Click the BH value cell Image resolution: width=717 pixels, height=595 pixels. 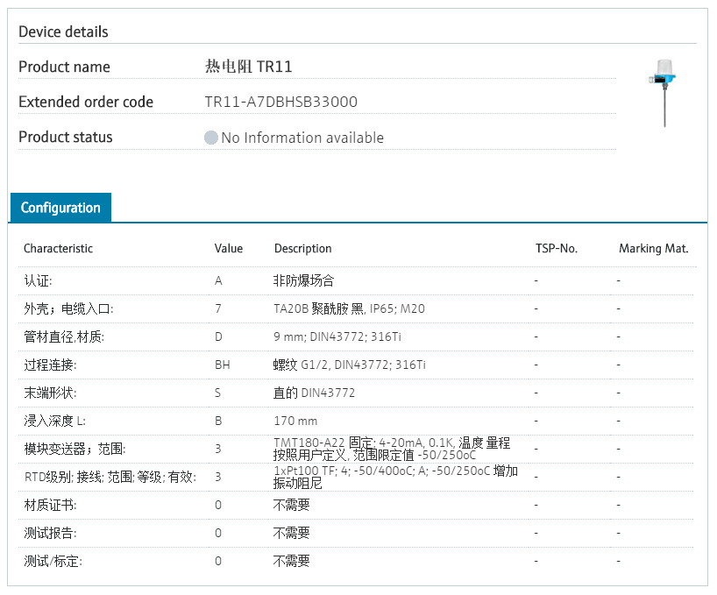[x=223, y=365]
